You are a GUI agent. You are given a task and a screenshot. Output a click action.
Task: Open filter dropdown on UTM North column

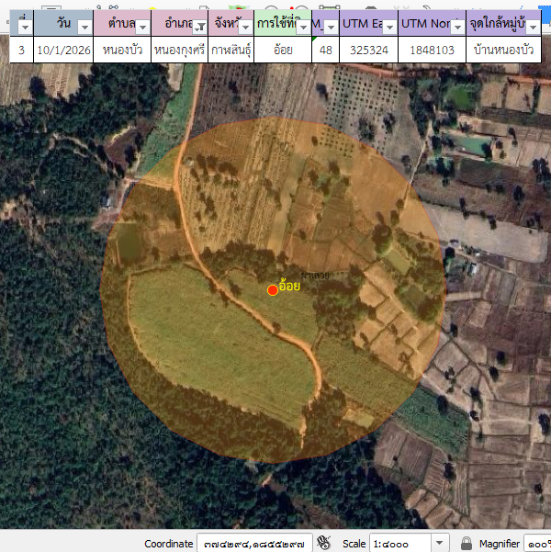click(x=456, y=28)
